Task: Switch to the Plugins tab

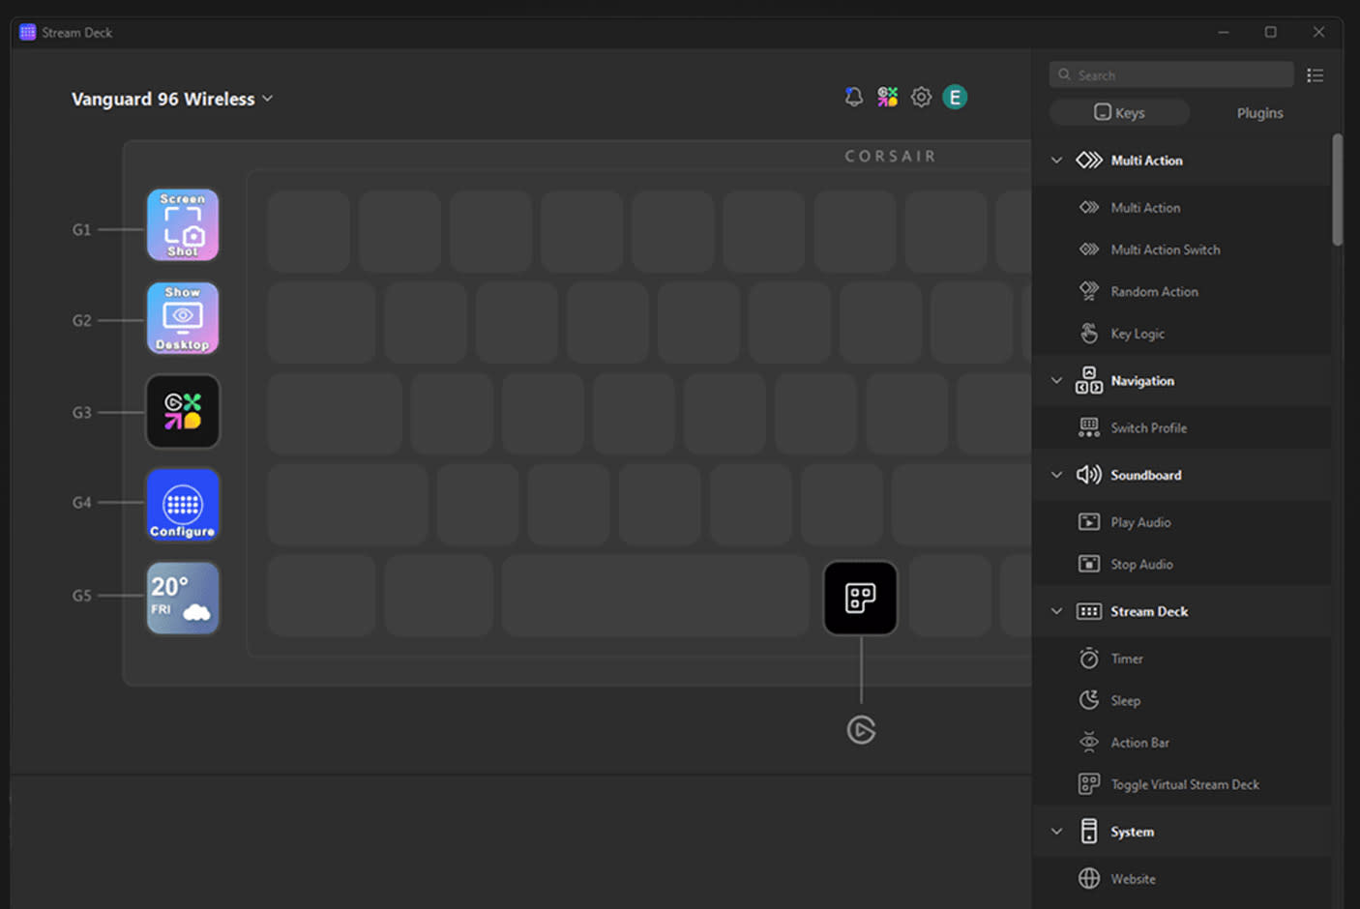Action: pyautogui.click(x=1259, y=113)
